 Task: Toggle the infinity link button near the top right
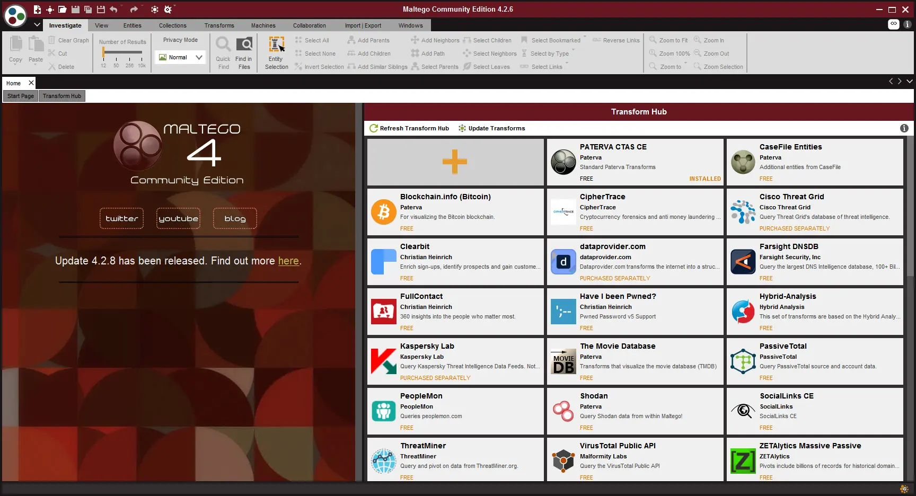point(894,24)
